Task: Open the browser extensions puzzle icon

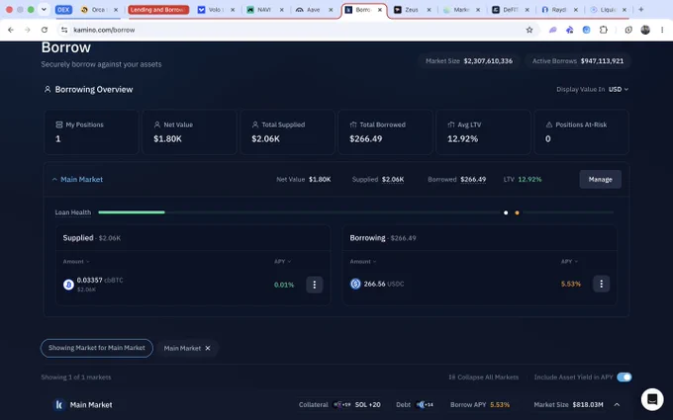Action: coord(603,30)
